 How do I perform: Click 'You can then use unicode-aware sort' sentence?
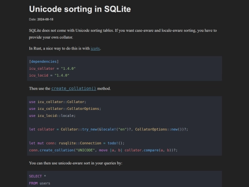76,163
